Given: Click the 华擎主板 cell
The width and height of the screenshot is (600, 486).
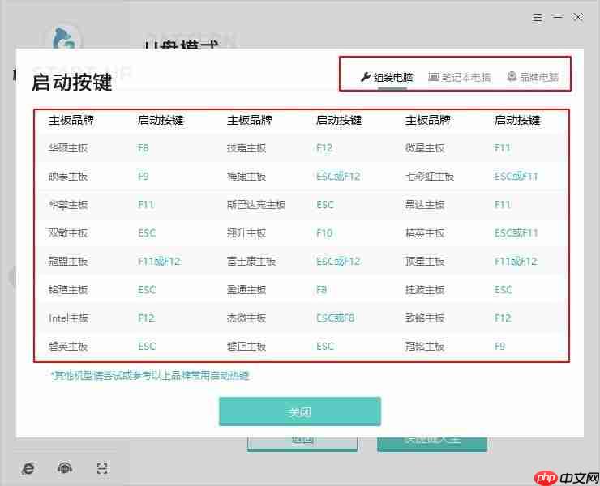Looking at the screenshot, I should (68, 205).
